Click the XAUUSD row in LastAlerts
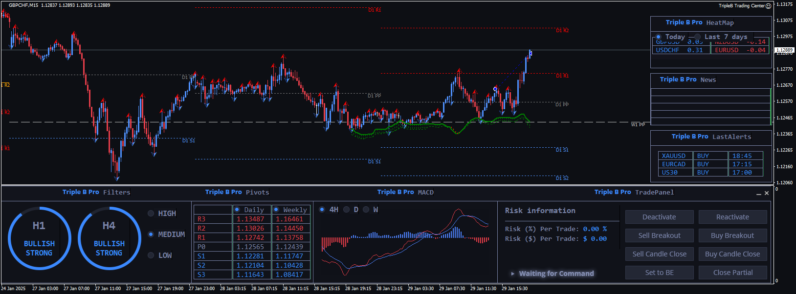This screenshot has width=796, height=294. tap(674, 156)
